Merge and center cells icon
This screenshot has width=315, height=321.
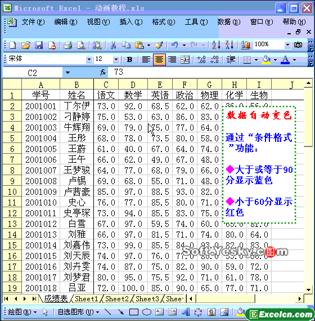pyautogui.click(x=185, y=60)
